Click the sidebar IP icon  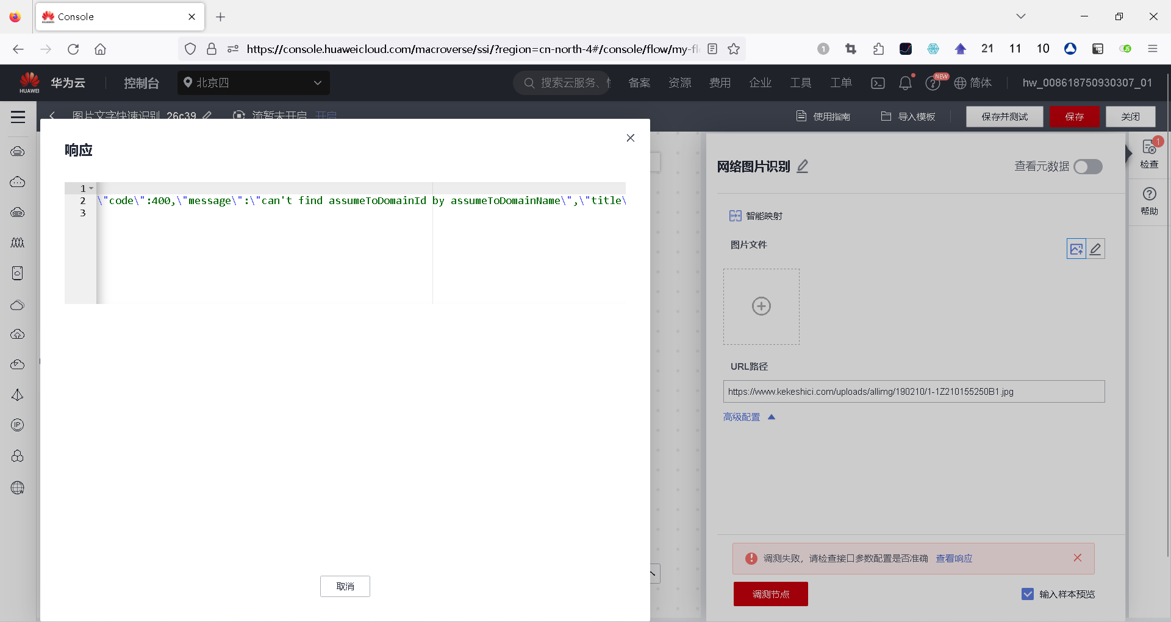pos(18,425)
